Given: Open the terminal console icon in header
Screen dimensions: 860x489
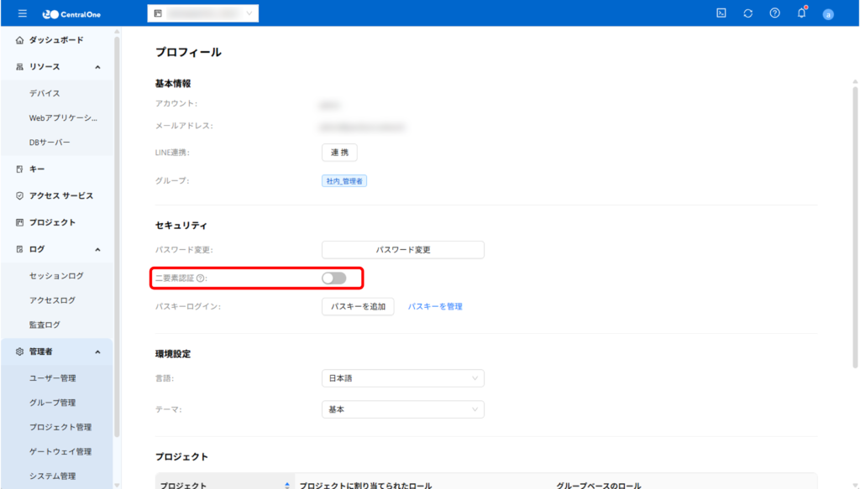Looking at the screenshot, I should coord(721,13).
